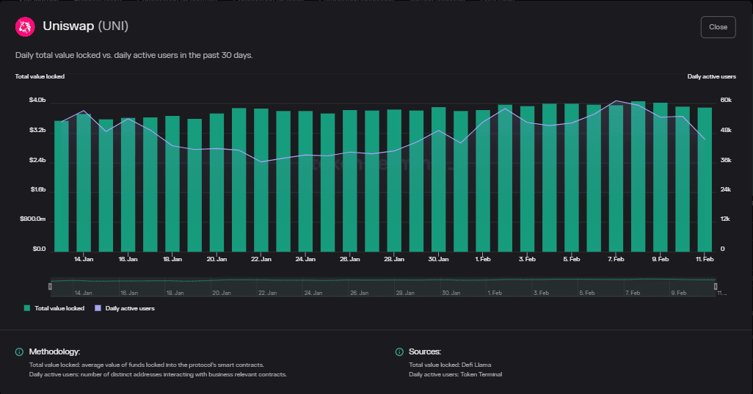Click the 14. Jan label on the chart x-axis

point(84,259)
